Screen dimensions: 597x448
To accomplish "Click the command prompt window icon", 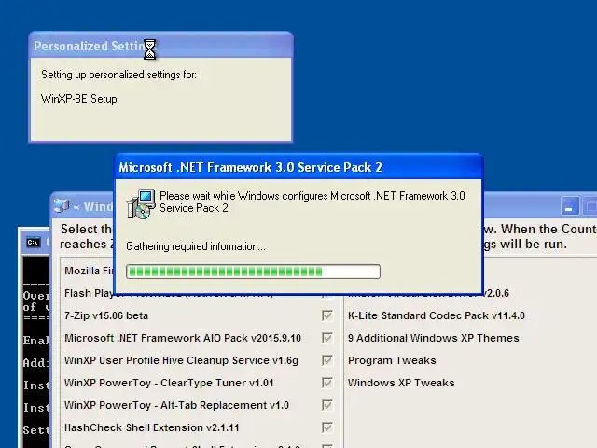I will point(34,243).
